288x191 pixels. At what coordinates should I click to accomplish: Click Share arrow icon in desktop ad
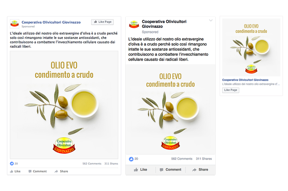(56, 171)
